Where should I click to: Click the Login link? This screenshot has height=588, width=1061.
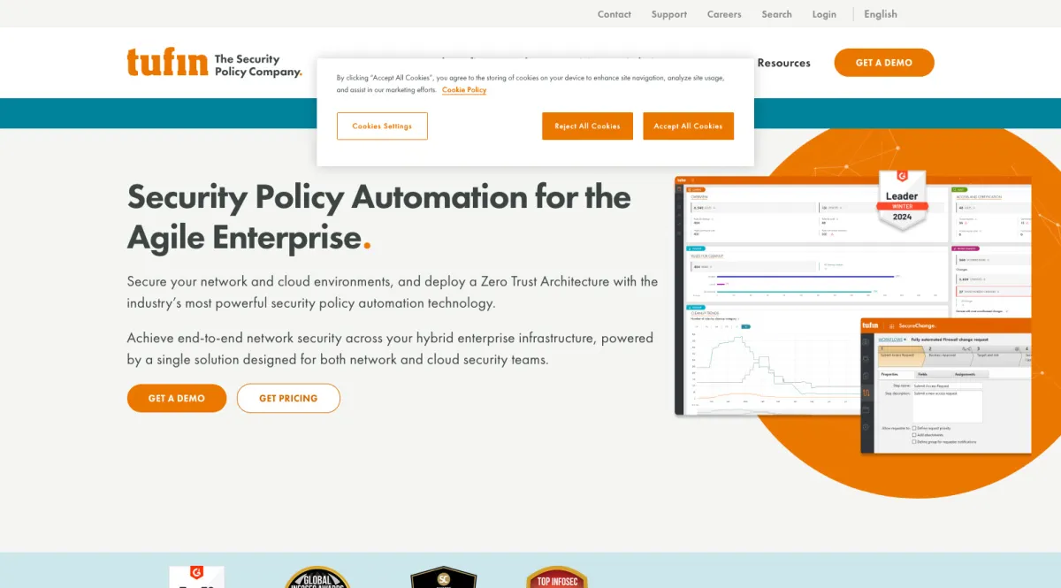824,14
